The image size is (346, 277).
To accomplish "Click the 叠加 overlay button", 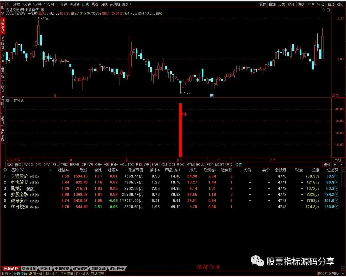I will [272, 4].
